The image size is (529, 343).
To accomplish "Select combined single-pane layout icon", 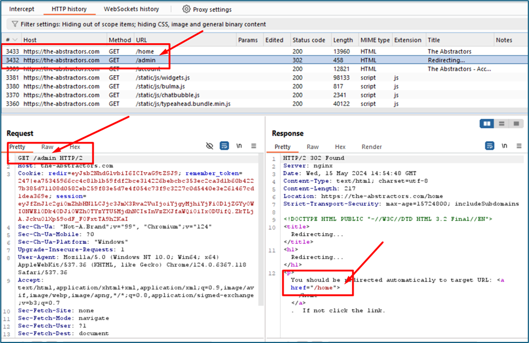I will coord(516,124).
